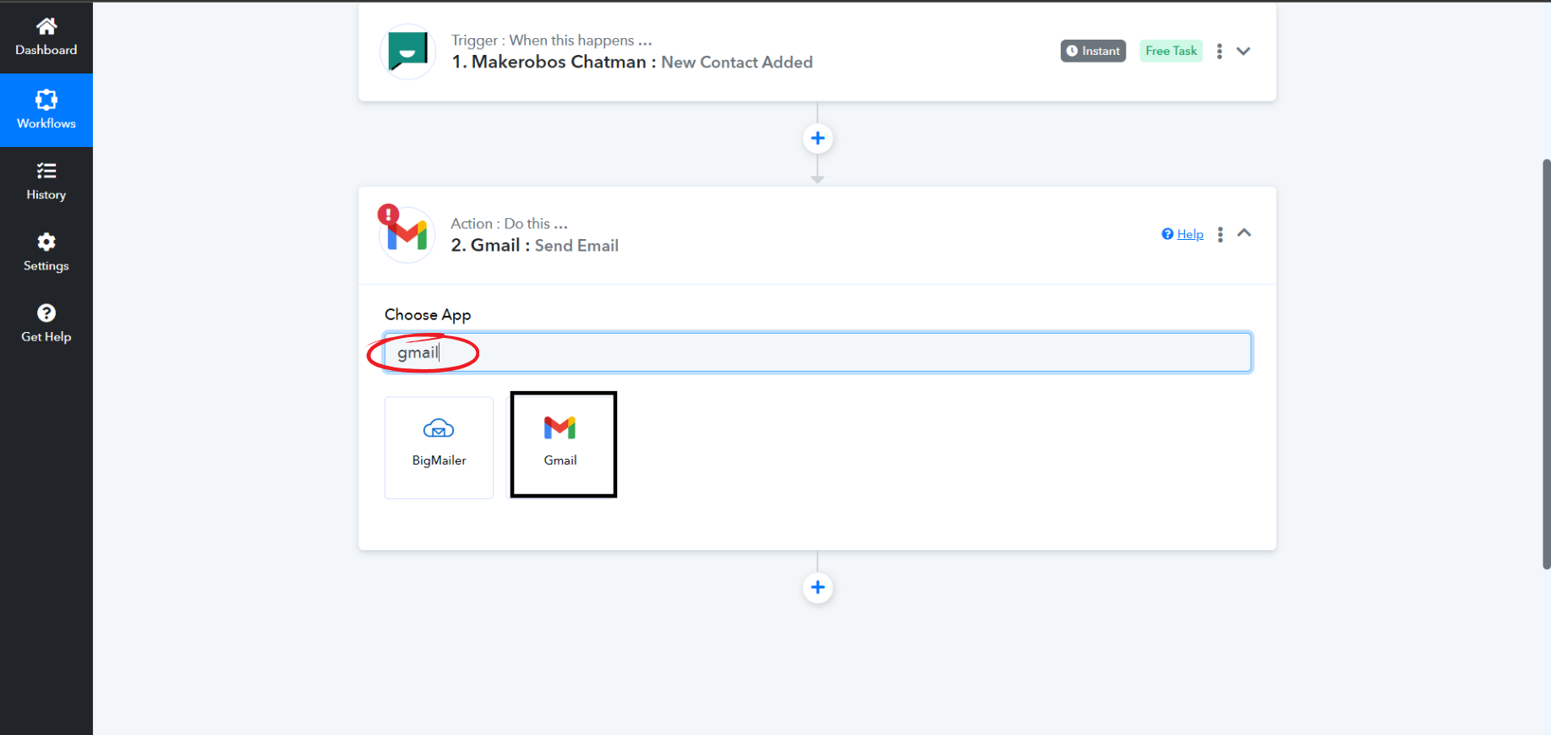Select the Gmail app tile
Screen dimensions: 1551x735
tap(563, 444)
